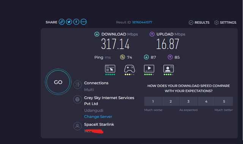Rate download speed as 3

coord(188,101)
